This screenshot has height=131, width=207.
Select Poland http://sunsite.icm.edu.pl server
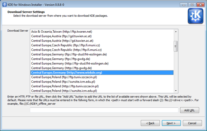click(102, 91)
